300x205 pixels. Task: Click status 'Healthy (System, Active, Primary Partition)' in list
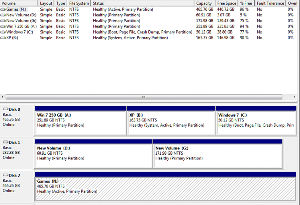click(130, 38)
